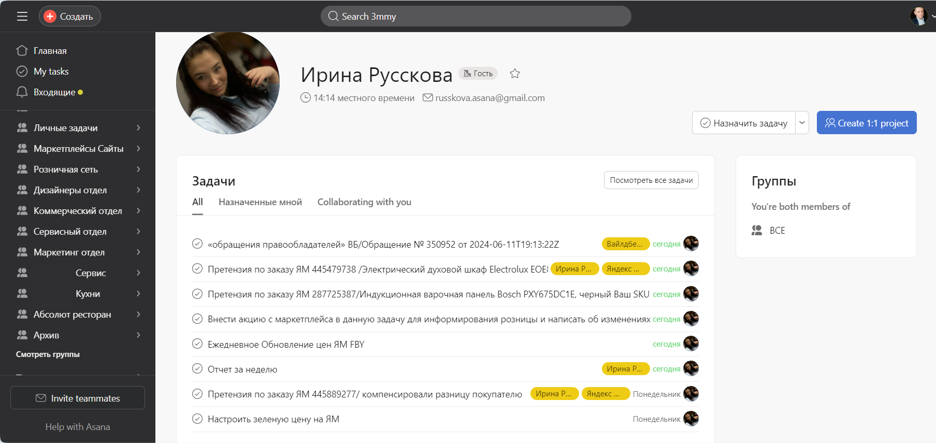This screenshot has width=936, height=443.
Task: Open Входящие inbox
Action: click(x=54, y=92)
